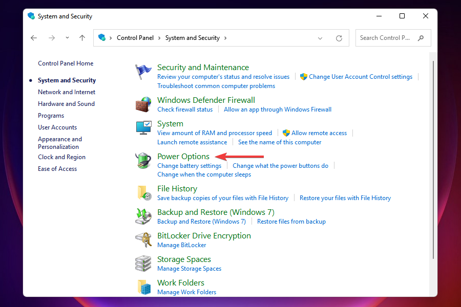This screenshot has height=307, width=461.
Task: Click the Windows Defender Firewall brick wall icon
Action: pos(143,104)
